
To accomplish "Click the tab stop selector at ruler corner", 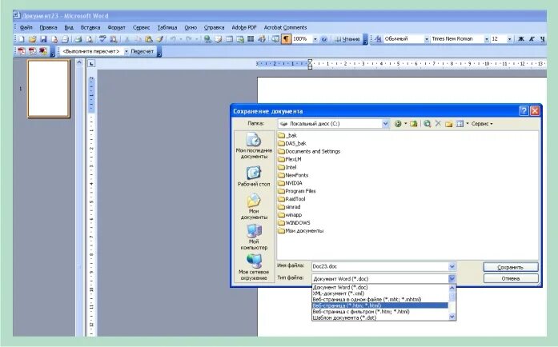I will (91, 64).
